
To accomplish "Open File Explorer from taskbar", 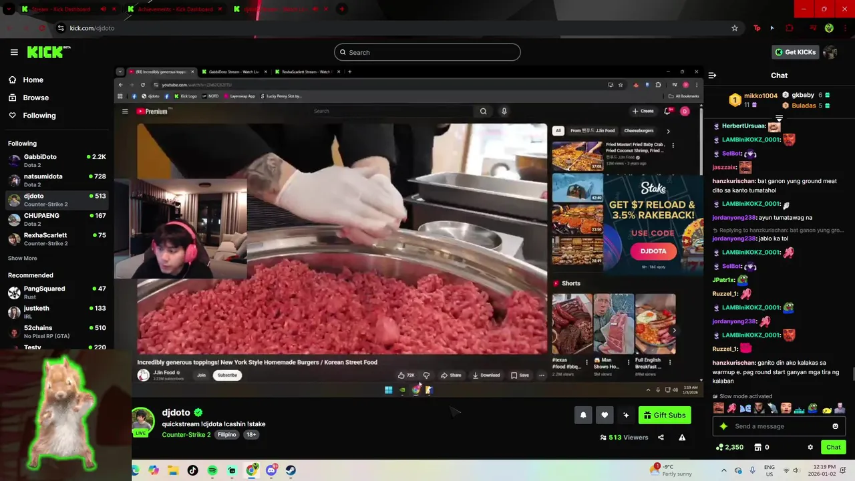I will tap(173, 470).
